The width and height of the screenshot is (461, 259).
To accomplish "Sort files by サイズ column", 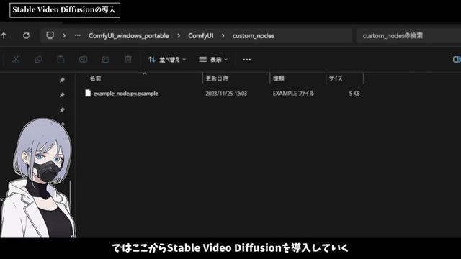I will point(336,78).
